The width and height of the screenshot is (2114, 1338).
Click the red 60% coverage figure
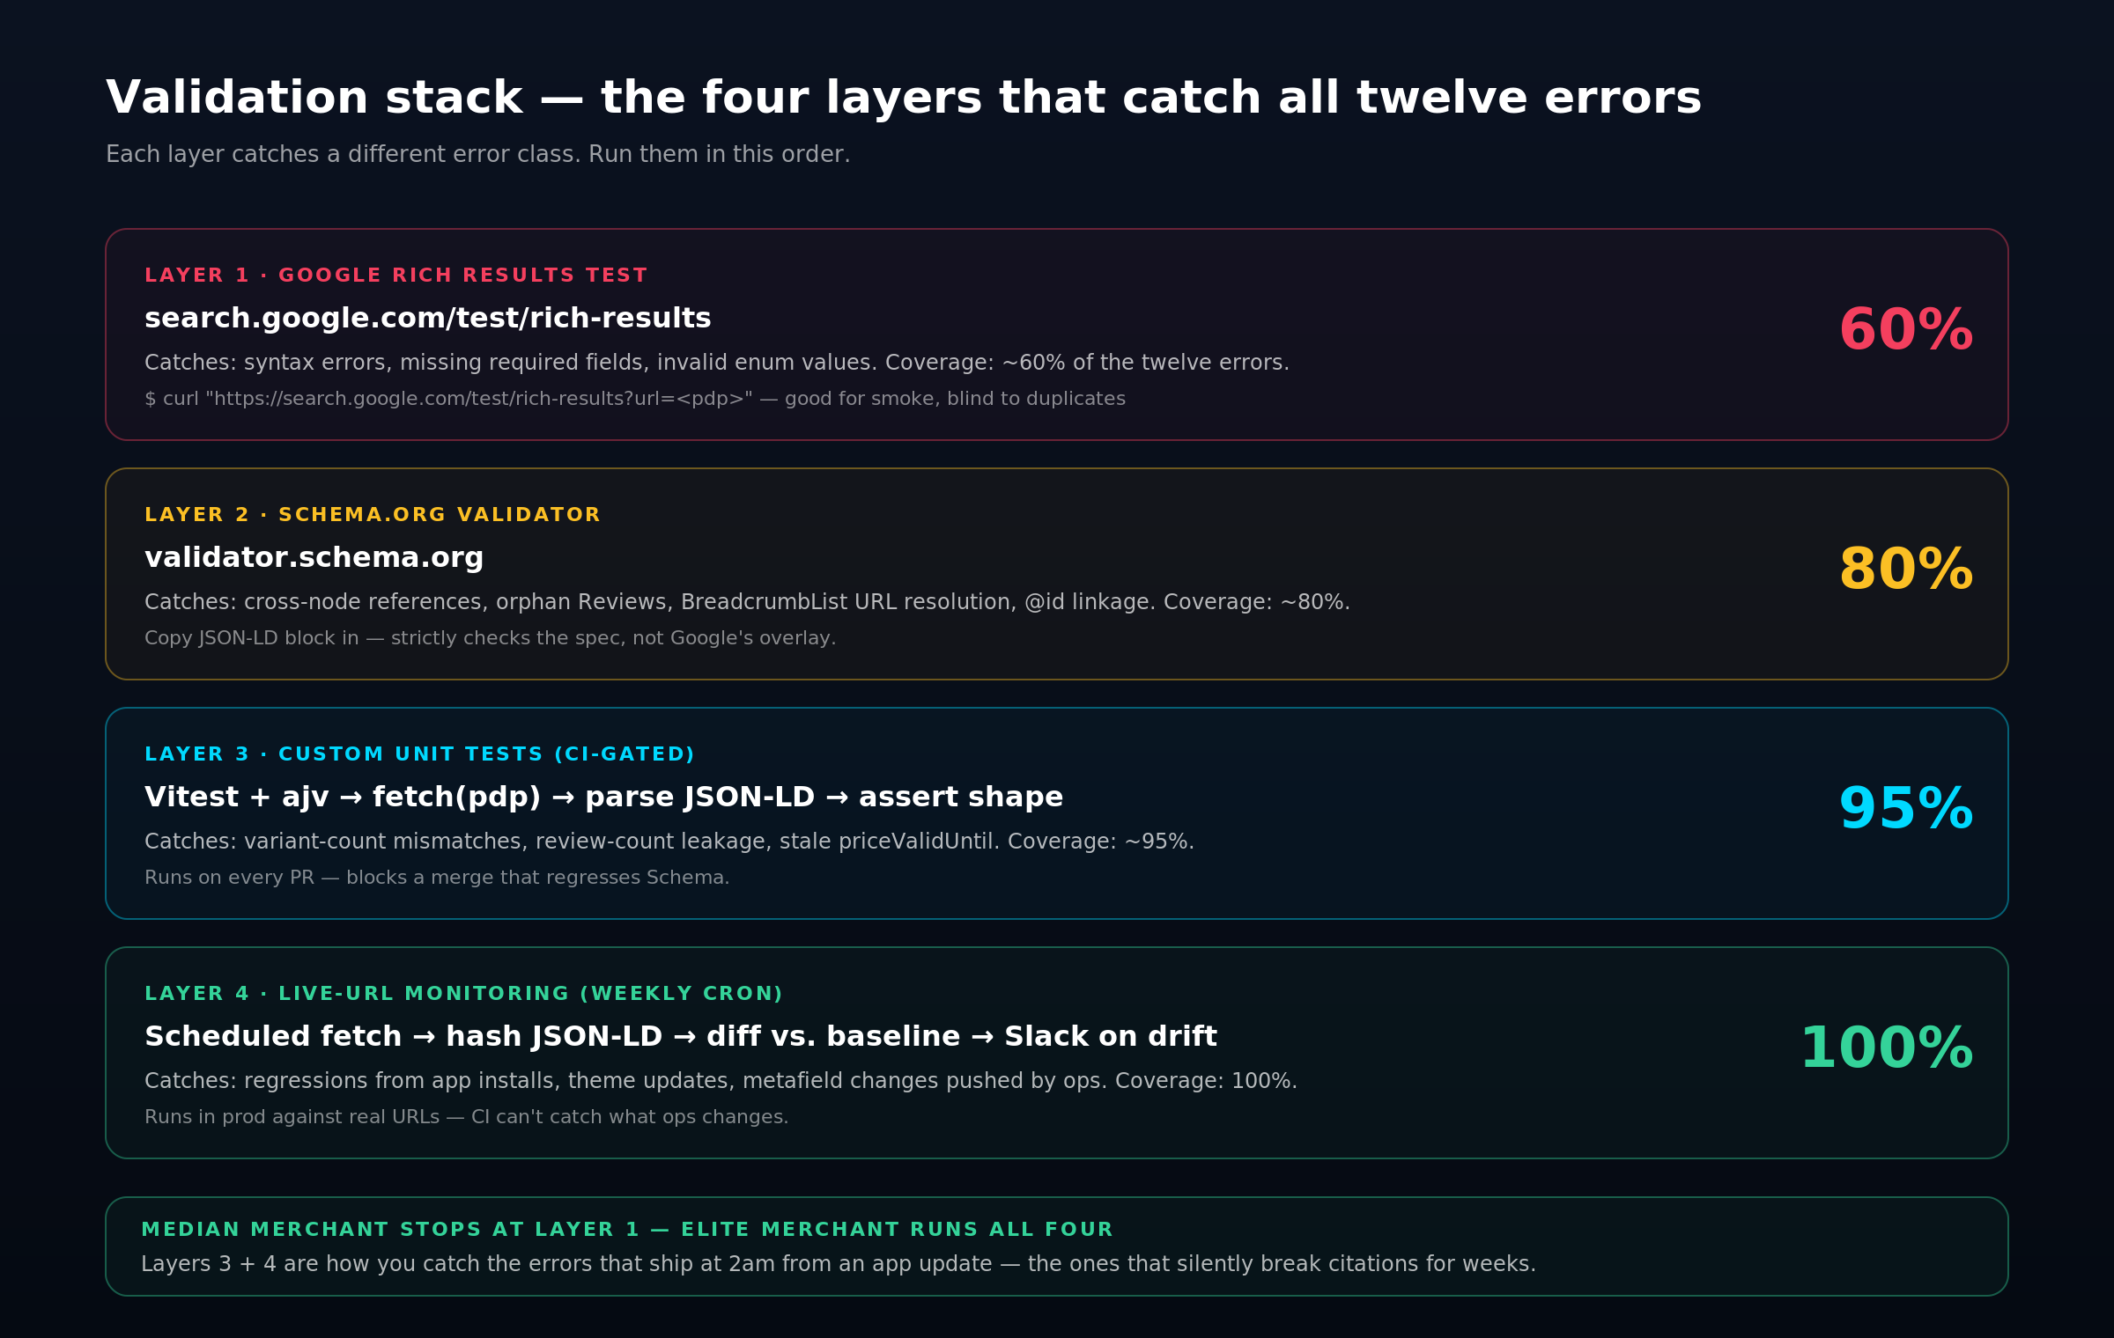(1906, 331)
